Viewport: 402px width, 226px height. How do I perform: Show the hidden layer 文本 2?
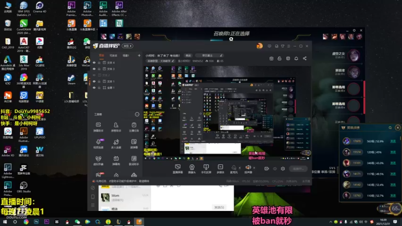(94, 75)
